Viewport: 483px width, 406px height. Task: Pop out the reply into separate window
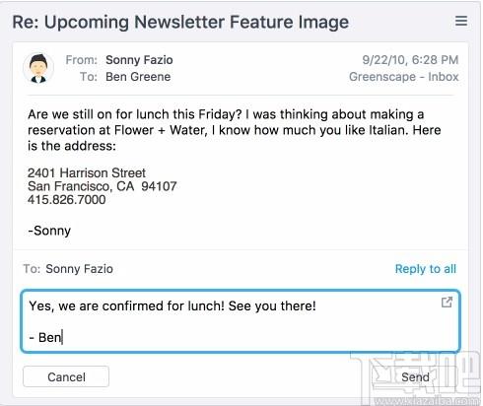click(x=447, y=303)
